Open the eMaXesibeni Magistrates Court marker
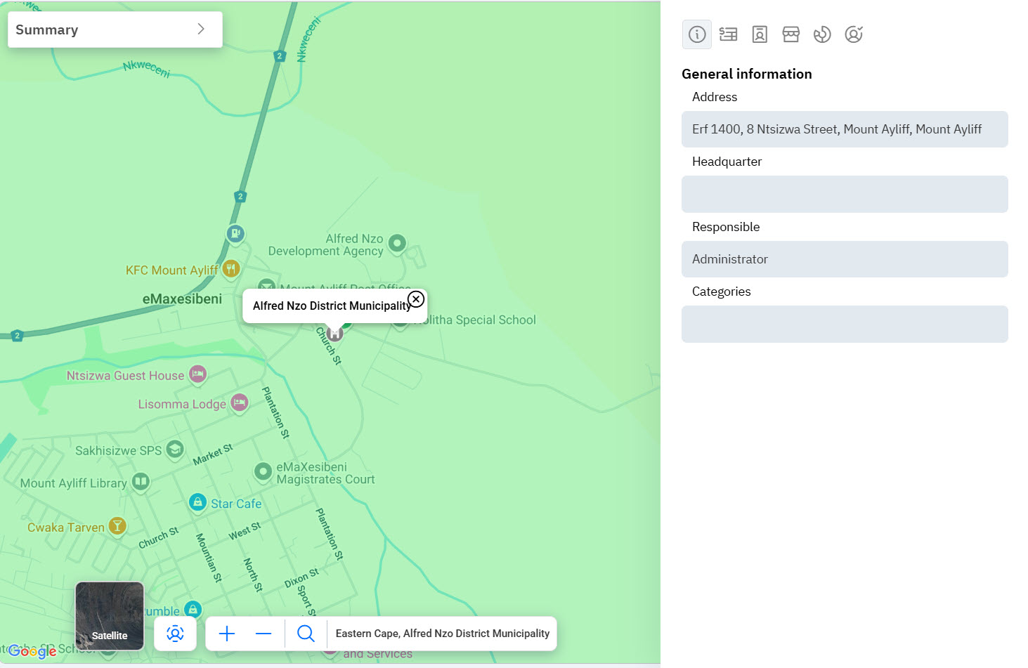Image resolution: width=1028 pixels, height=668 pixels. (x=263, y=472)
